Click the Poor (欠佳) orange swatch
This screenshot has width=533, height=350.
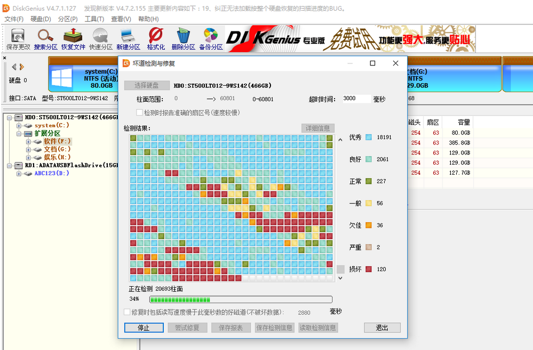tap(369, 225)
